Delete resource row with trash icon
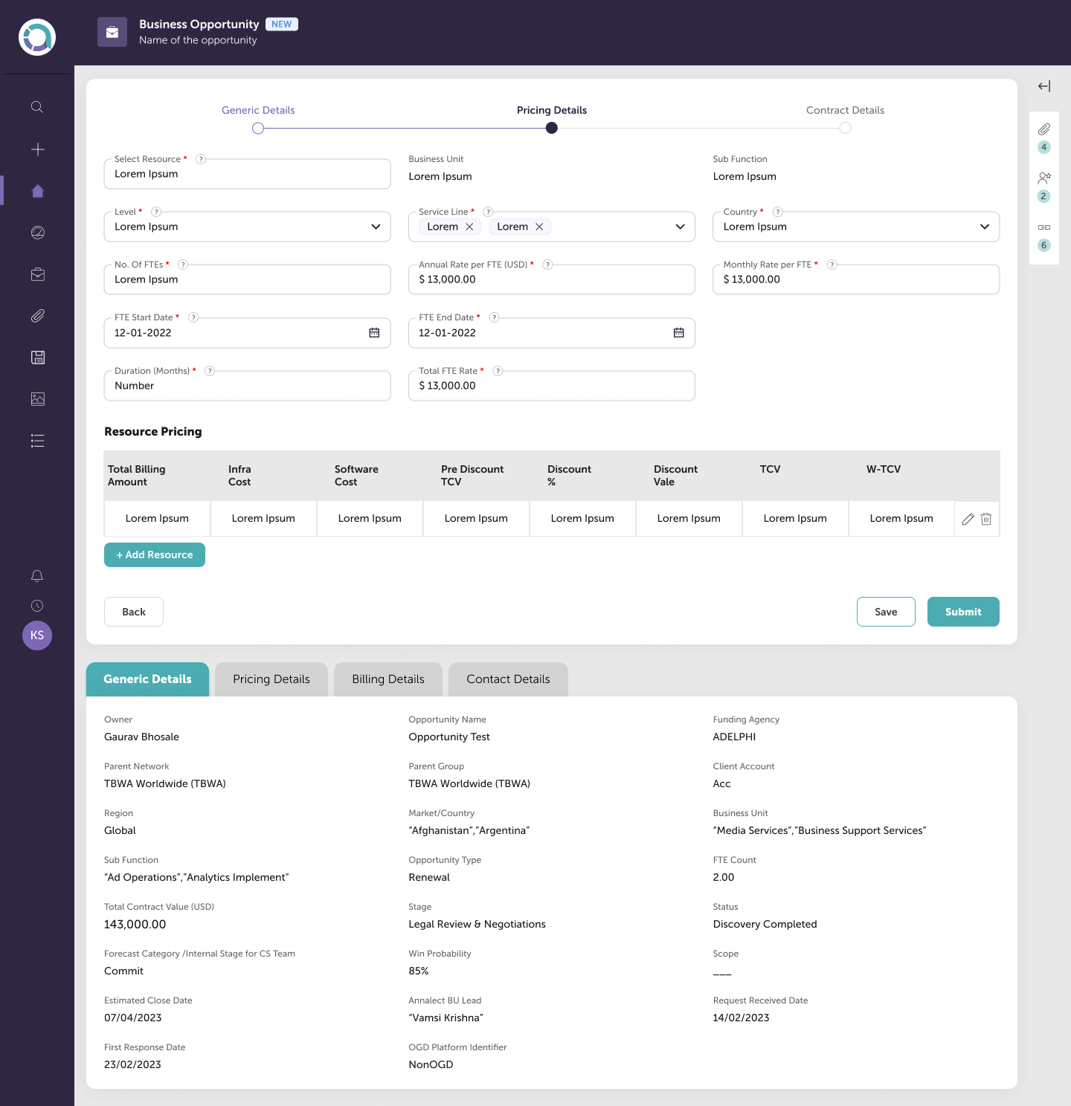The image size is (1071, 1106). [986, 519]
